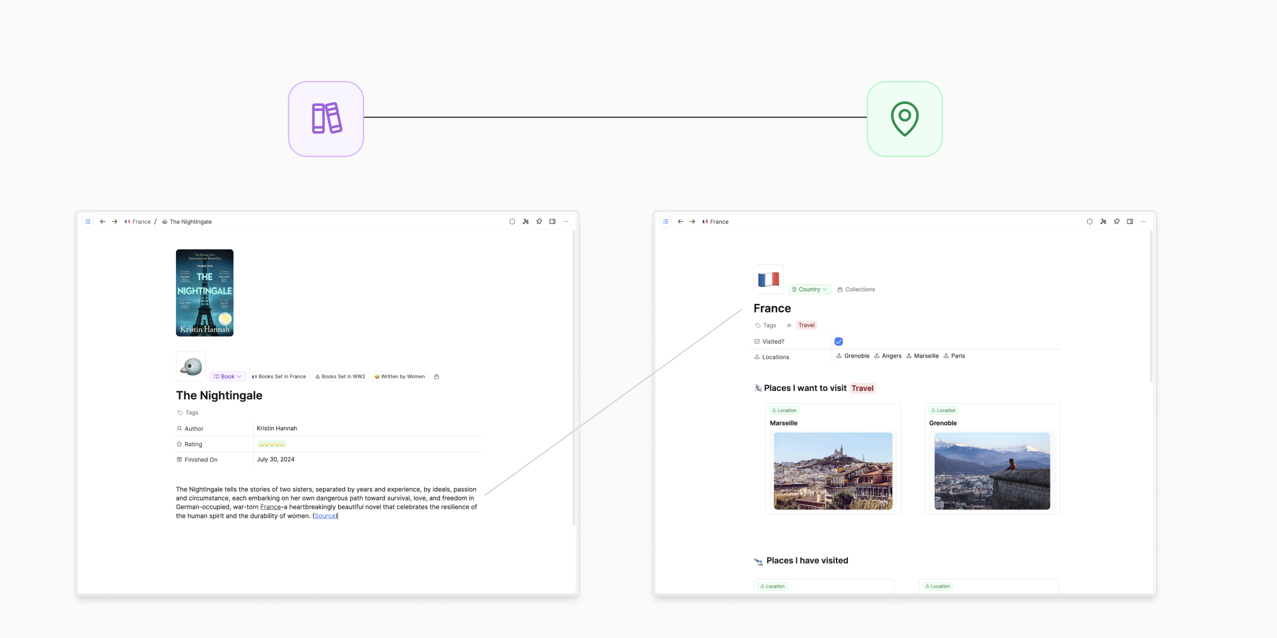Open more options menu in France window

(x=1143, y=221)
